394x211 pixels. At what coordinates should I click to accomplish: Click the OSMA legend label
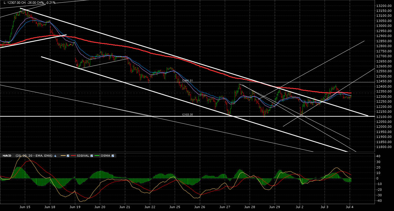click(x=105, y=156)
